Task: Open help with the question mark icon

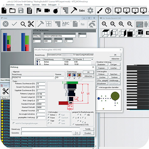Action: coord(108,10)
